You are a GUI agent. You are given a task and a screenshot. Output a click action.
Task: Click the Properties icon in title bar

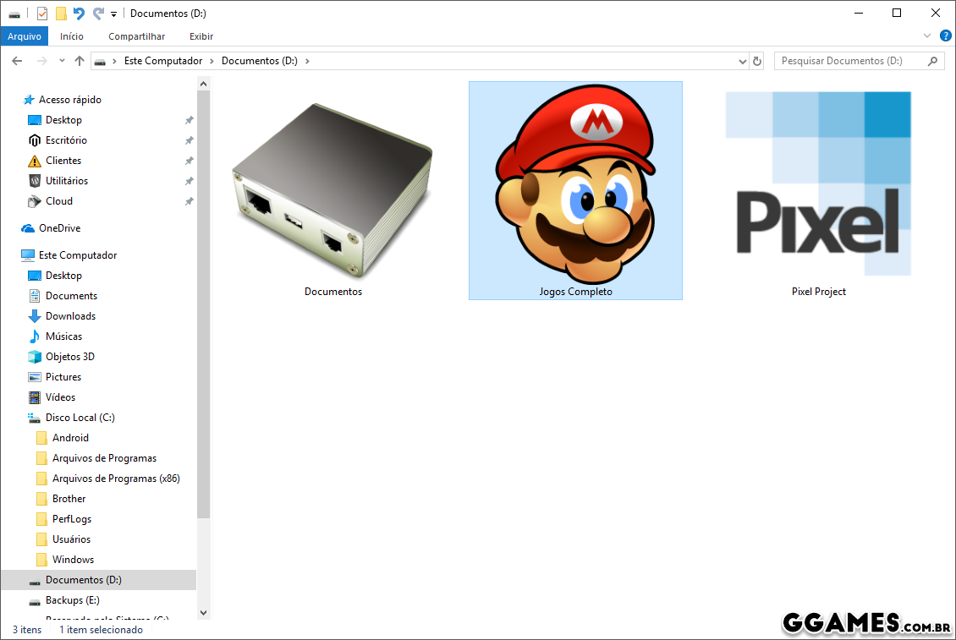[42, 14]
